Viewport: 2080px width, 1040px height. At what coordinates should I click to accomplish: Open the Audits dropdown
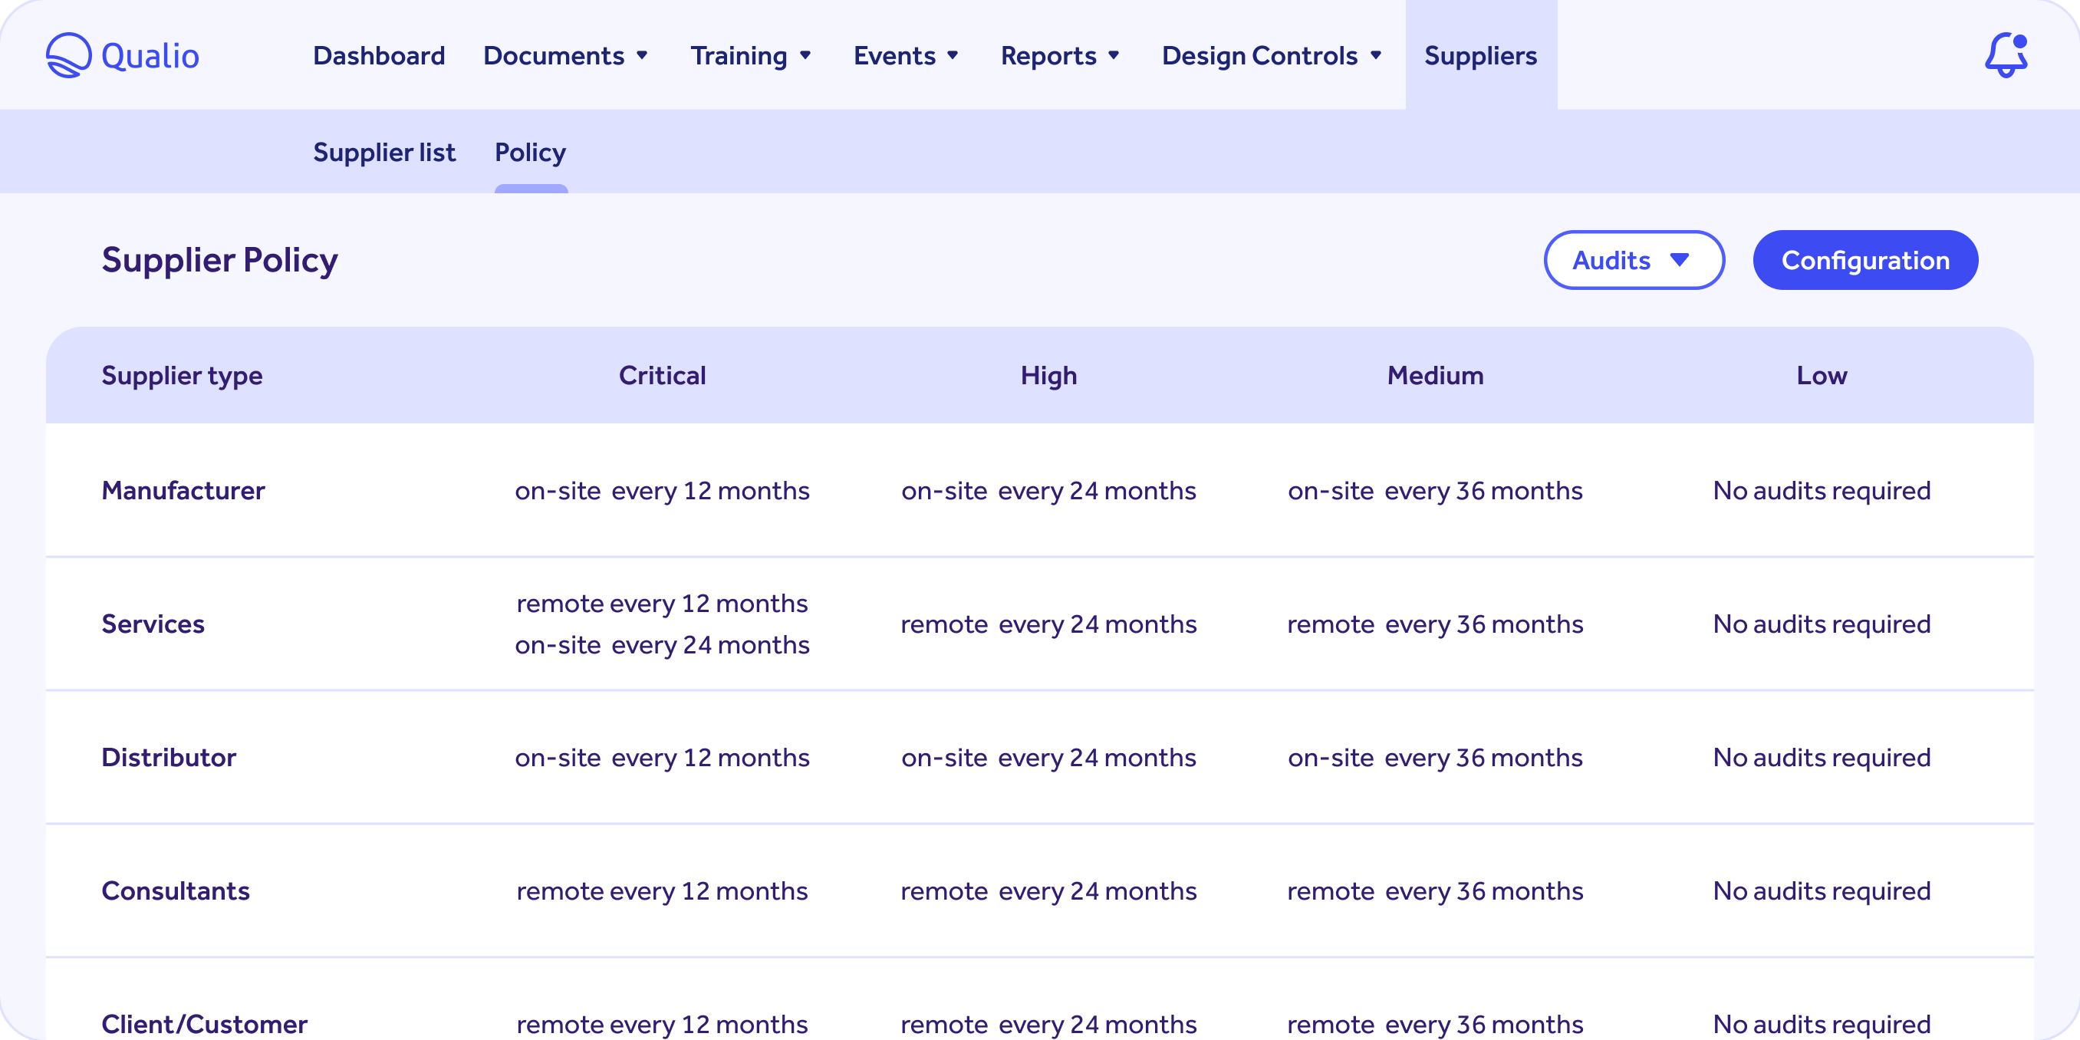[x=1634, y=260]
